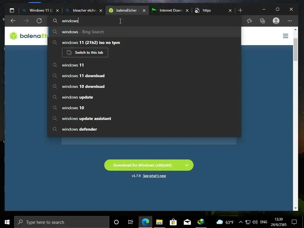Click the page vertical scrollbar thumb
The height and width of the screenshot is (228, 304).
(x=295, y=50)
